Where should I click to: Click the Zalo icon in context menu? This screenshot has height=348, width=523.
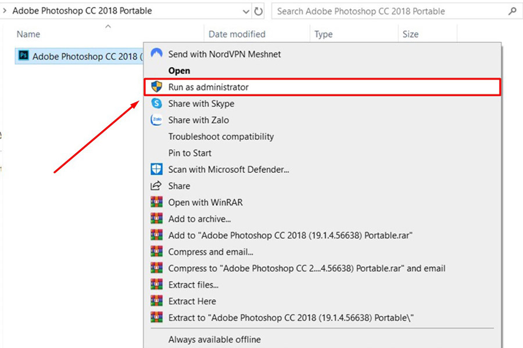(156, 119)
